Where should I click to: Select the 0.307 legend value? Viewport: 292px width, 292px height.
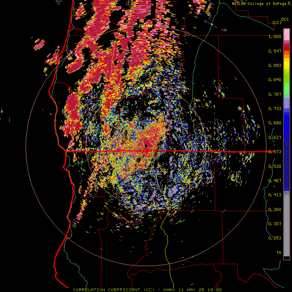tap(275, 224)
